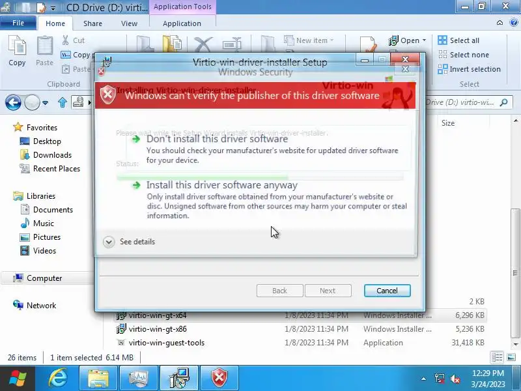Show hidden tray icons arrow
Image resolution: width=521 pixels, height=391 pixels.
click(424, 379)
